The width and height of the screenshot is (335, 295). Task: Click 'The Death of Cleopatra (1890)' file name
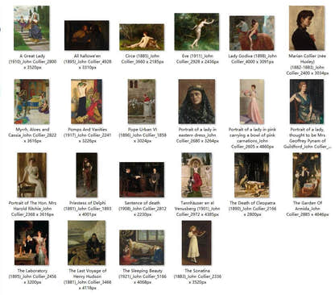pyautogui.click(x=252, y=209)
